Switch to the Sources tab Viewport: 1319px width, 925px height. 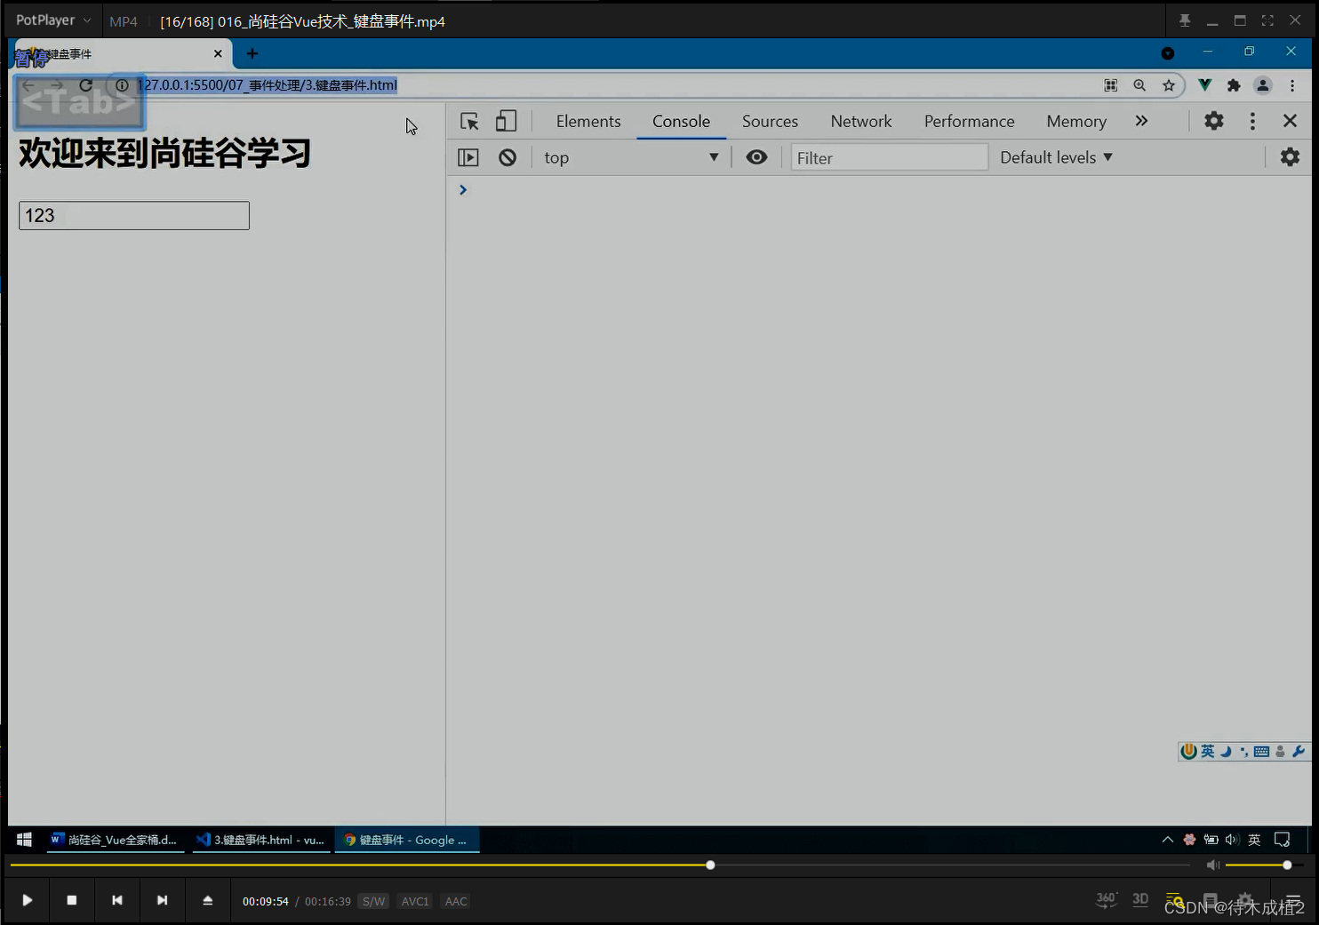pos(770,121)
